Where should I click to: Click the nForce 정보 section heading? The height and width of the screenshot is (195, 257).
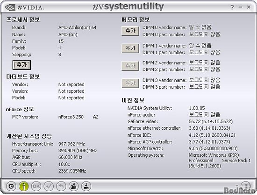coord(20,109)
